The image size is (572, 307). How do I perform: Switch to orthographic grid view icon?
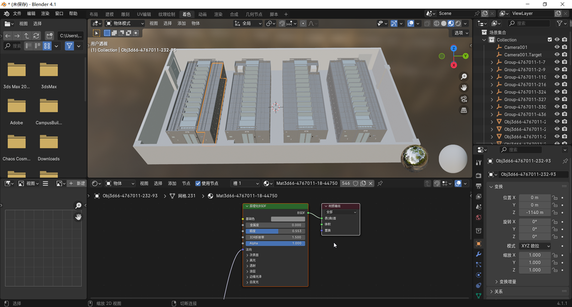[464, 110]
